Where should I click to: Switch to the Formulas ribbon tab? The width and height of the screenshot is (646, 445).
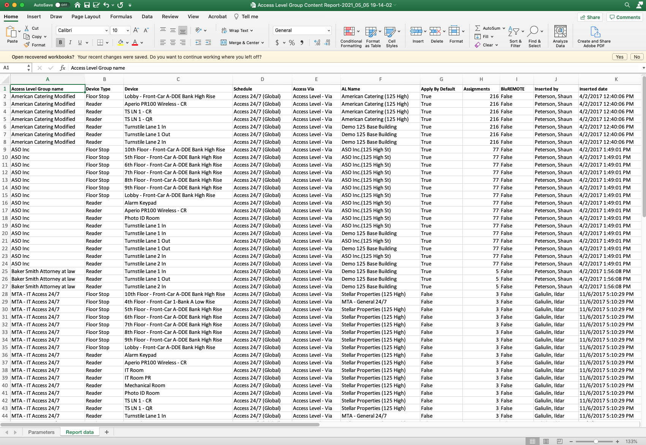coord(121,16)
